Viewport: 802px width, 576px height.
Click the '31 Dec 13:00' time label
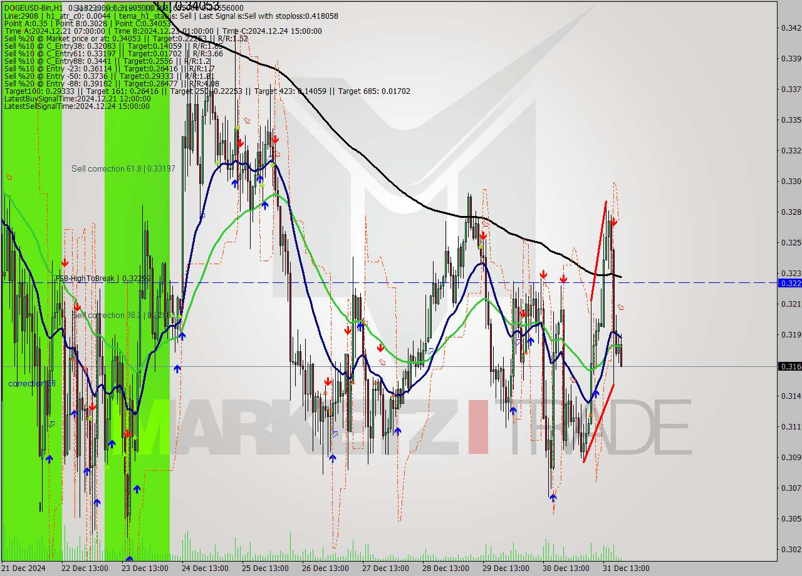pyautogui.click(x=626, y=568)
